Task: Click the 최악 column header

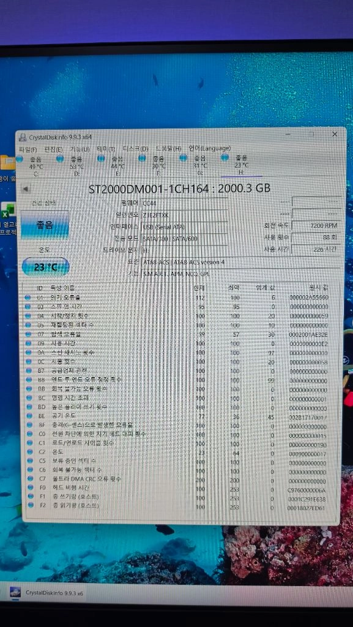Action: (234, 288)
